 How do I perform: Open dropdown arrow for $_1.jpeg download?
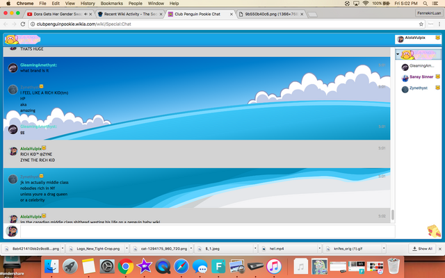click(x=255, y=249)
